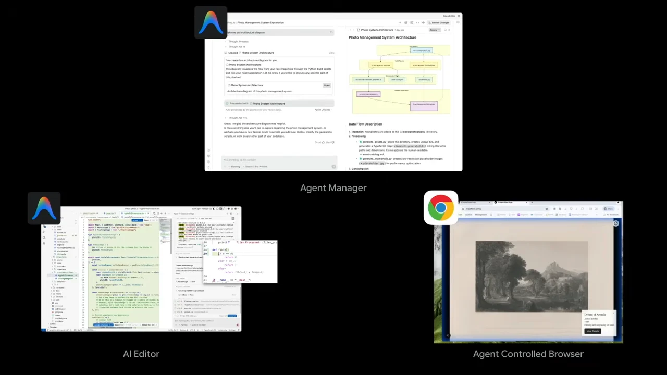Open settings gear in Agent Manager top bar
Image resolution: width=667 pixels, height=375 pixels.
click(x=459, y=16)
